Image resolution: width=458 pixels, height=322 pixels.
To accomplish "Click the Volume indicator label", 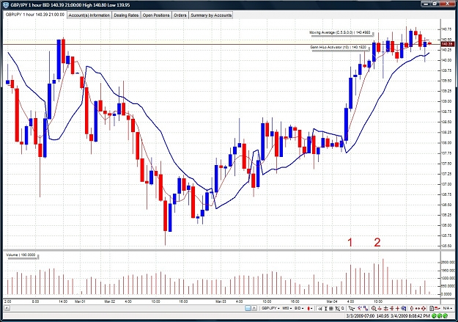I will (x=21, y=255).
